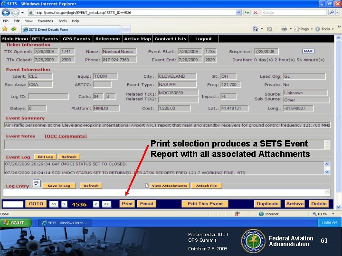
Task: Open the Tools gear menu in command bar
Action: 324,29
